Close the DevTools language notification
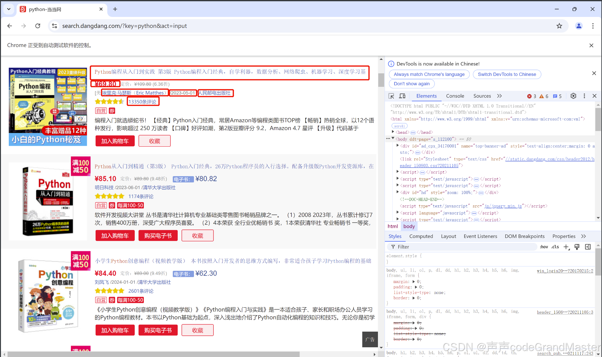The height and width of the screenshot is (357, 602). pyautogui.click(x=594, y=73)
